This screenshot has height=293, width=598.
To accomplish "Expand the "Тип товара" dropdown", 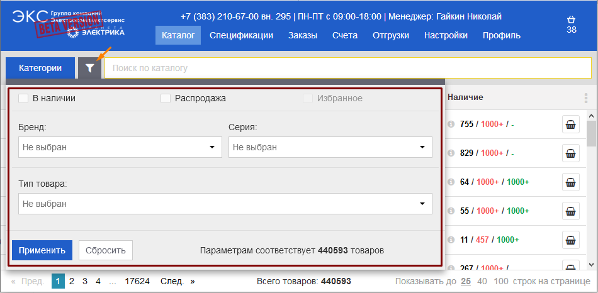I will [225, 204].
